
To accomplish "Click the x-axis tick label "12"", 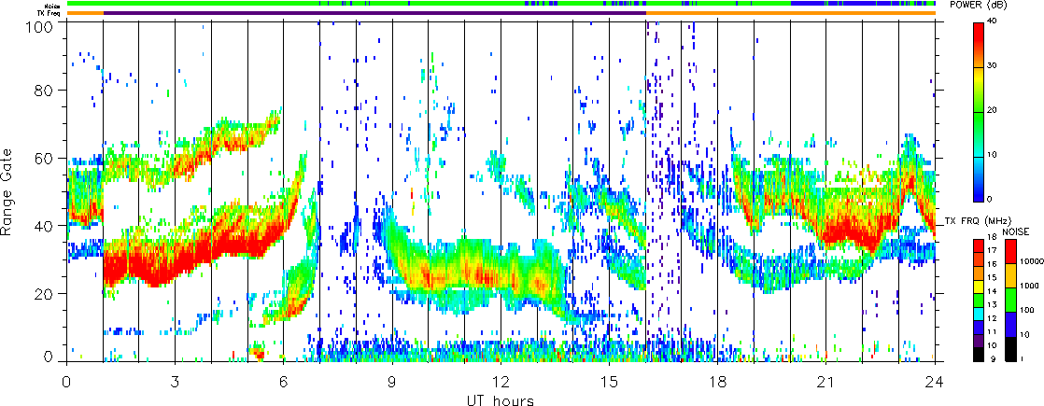I will click(x=501, y=382).
